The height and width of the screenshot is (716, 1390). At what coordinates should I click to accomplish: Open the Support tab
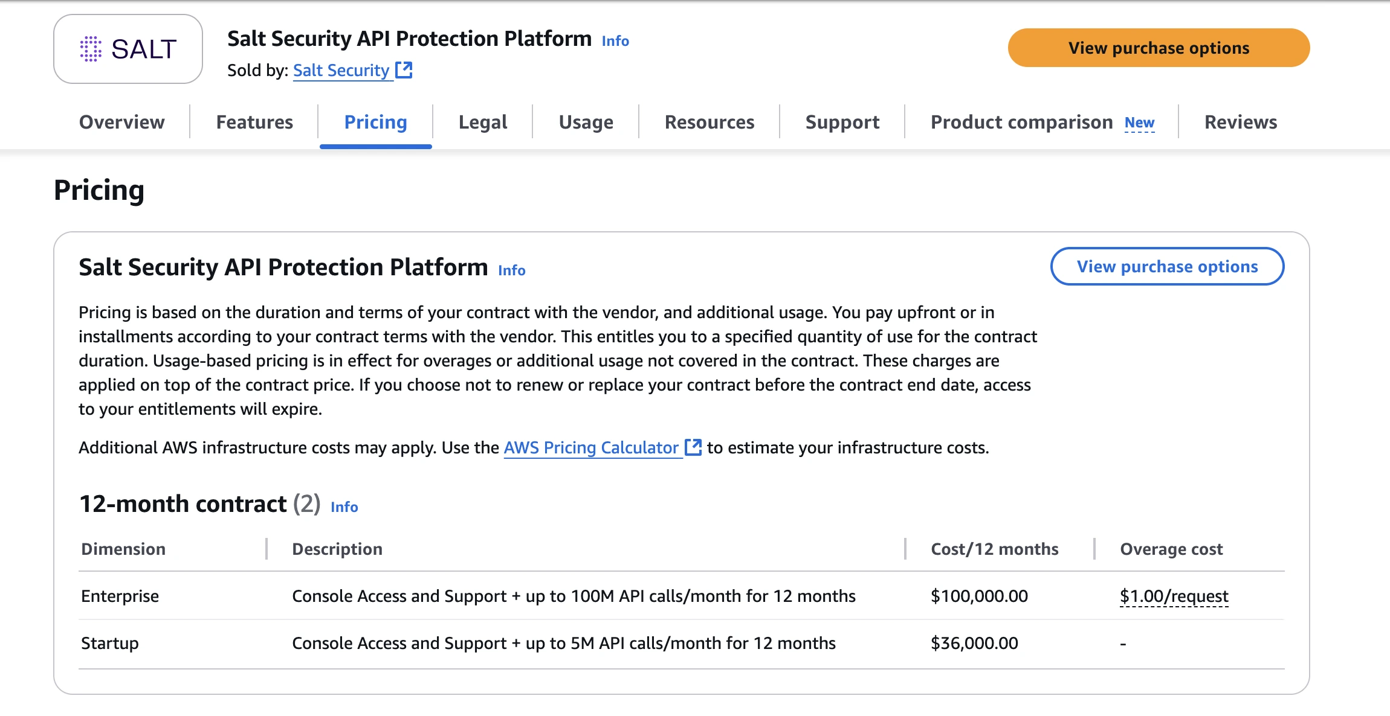(x=841, y=122)
